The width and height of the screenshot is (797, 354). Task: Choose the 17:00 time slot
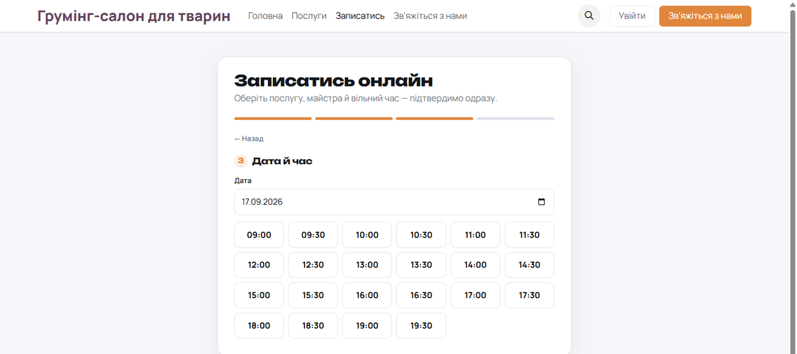[x=476, y=296]
